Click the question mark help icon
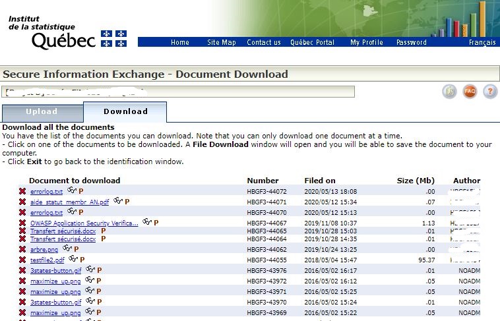This screenshot has width=500, height=321. 490,92
